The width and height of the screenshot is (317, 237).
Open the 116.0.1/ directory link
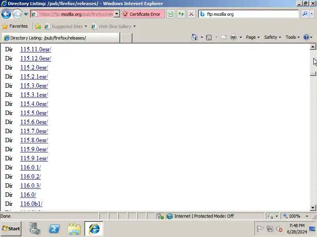(x=31, y=167)
